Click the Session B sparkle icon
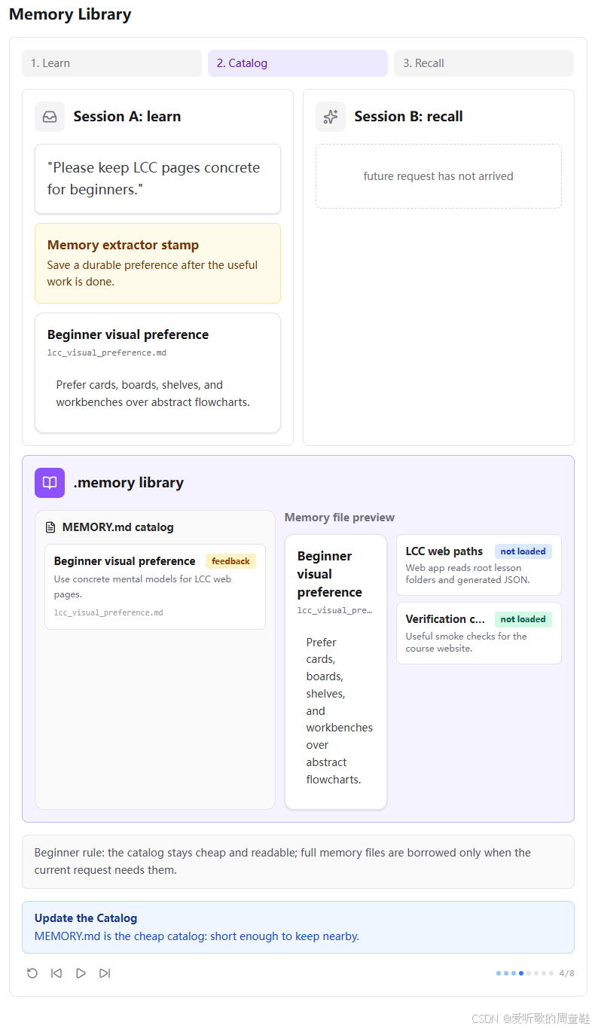The image size is (595, 1029). point(331,117)
